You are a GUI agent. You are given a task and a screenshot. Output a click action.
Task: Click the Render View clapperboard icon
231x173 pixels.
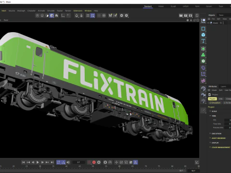coord(181,15)
